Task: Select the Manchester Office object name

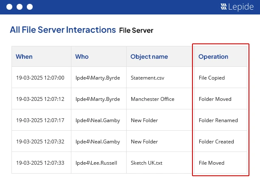Action: point(153,99)
